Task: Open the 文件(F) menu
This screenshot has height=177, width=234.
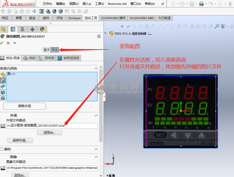Action: tap(47, 4)
